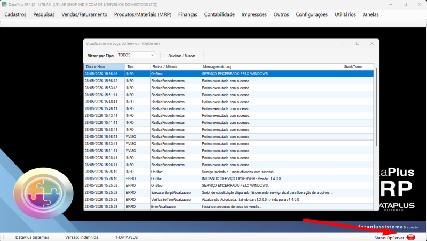Click the Atualizar / Buscar button
This screenshot has width=427, height=241.
[x=181, y=56]
